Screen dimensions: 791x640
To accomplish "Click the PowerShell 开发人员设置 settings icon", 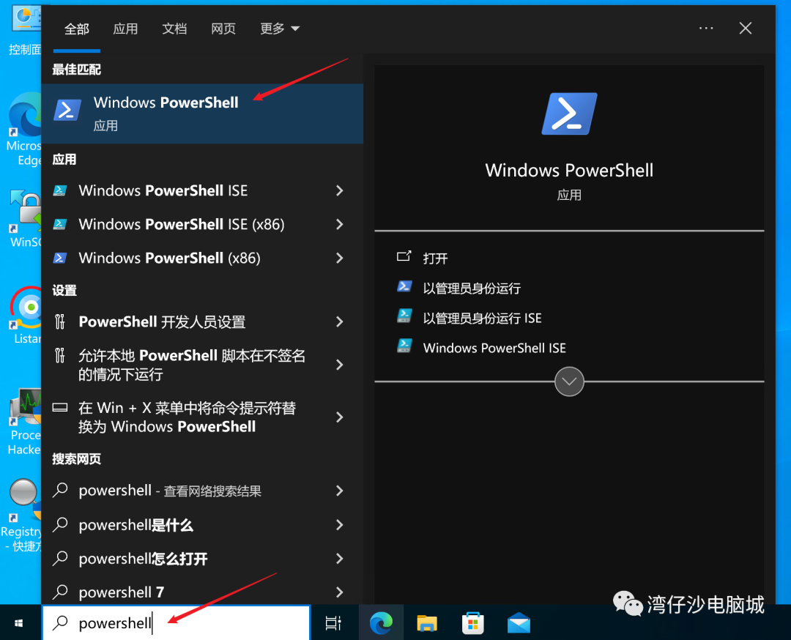I will (60, 321).
